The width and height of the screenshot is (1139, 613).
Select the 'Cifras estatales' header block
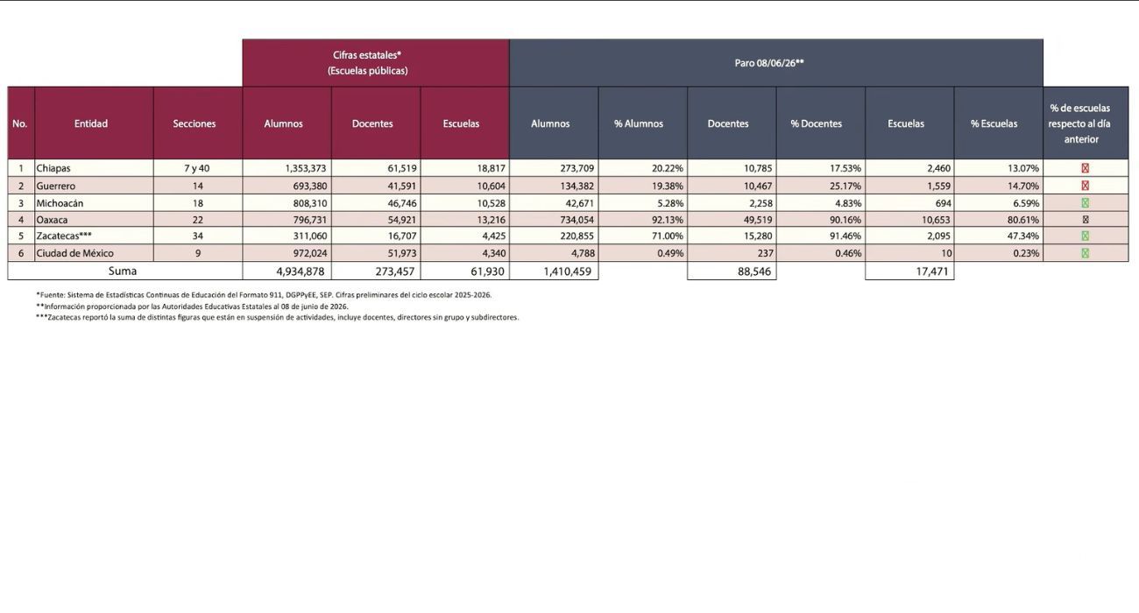tap(376, 63)
